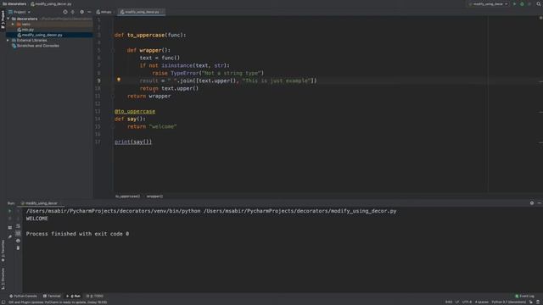Toggle soft-wrap icon in Run panel
Screen dimensions: 543x305
tap(18, 226)
